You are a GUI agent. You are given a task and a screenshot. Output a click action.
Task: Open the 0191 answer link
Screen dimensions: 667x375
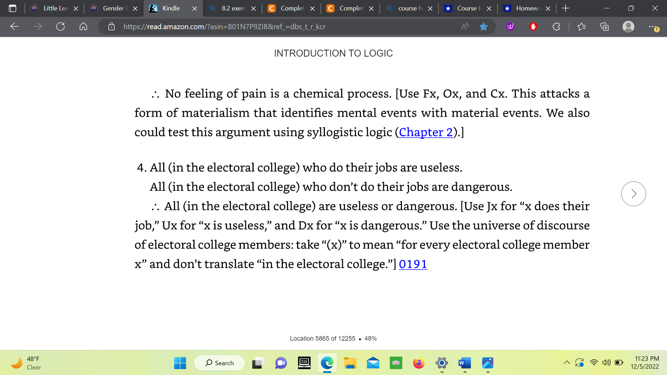[413, 265]
